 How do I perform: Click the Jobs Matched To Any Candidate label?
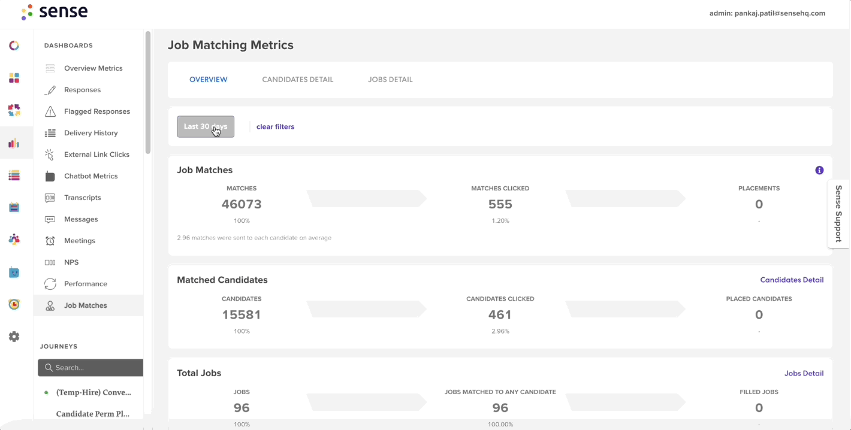(x=500, y=392)
